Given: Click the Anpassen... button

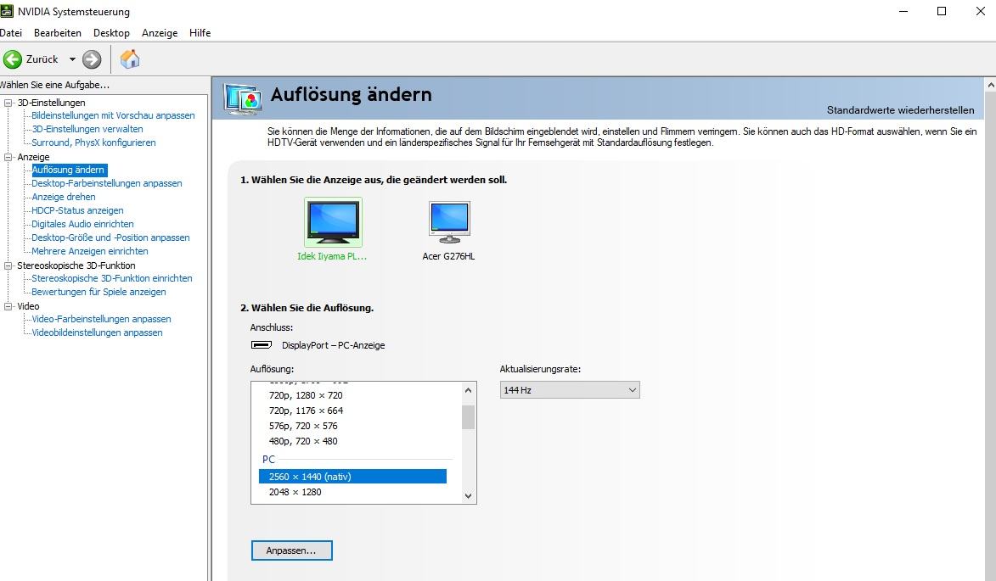Looking at the screenshot, I should click(291, 550).
